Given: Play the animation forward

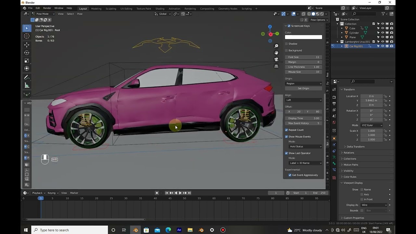Looking at the screenshot, I should pos(180,193).
